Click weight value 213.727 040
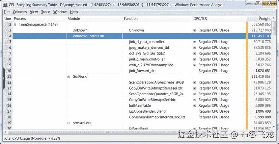 261,30
